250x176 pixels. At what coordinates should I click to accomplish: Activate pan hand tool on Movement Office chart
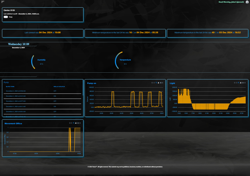tap(76, 123)
